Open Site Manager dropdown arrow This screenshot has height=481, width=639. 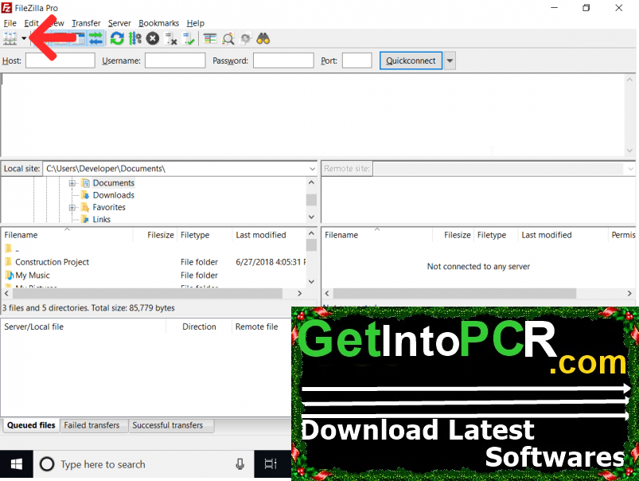click(x=24, y=39)
